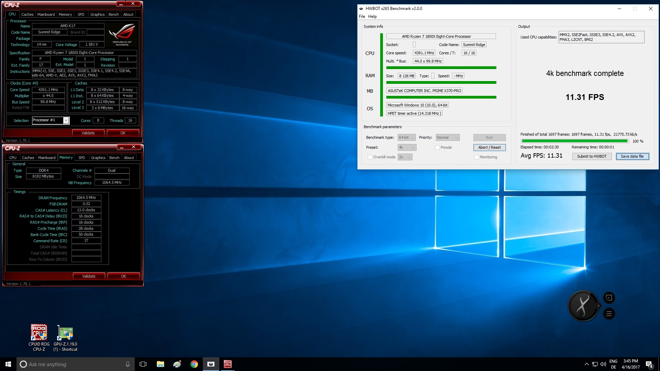Click the HPET timer active field
Image resolution: width=660 pixels, height=371 pixels.
414,114
